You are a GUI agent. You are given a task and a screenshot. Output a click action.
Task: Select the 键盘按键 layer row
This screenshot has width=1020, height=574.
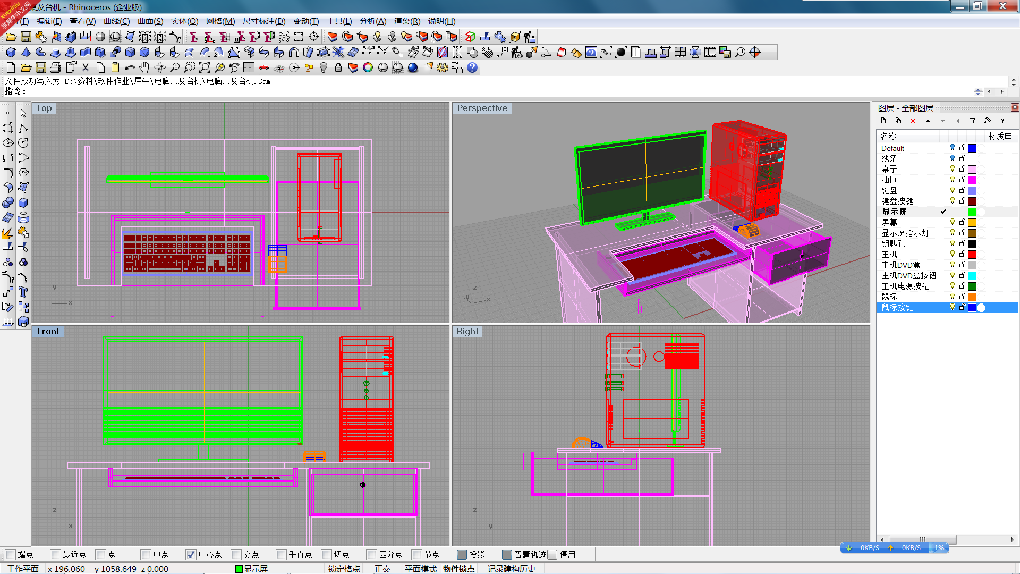coord(947,201)
